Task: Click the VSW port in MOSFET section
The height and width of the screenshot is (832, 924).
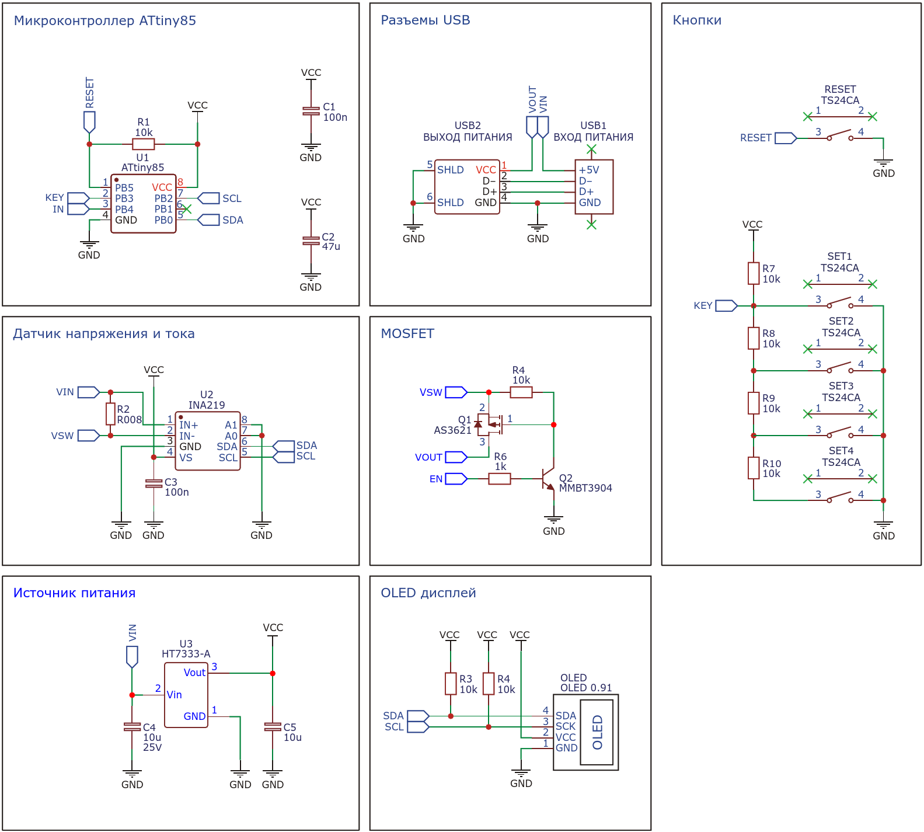Action: point(456,392)
